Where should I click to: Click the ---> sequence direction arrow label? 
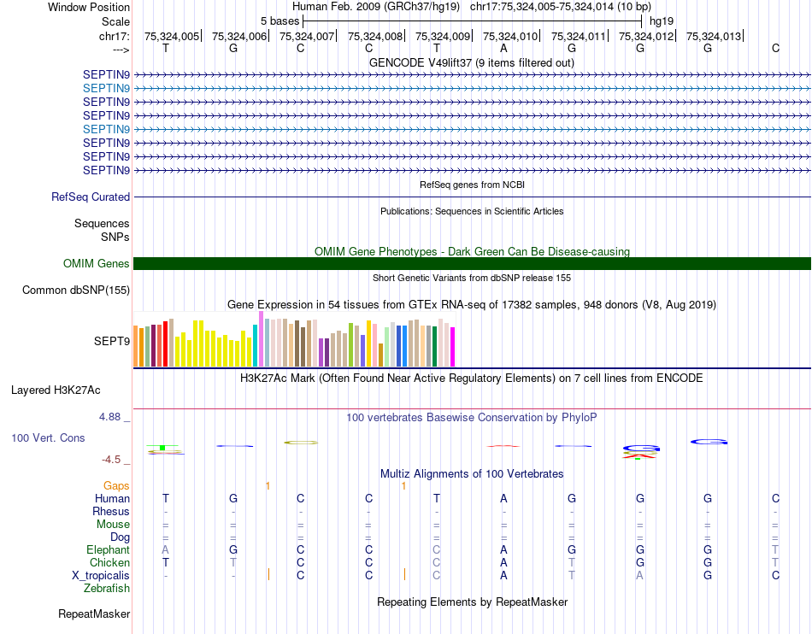pos(121,50)
